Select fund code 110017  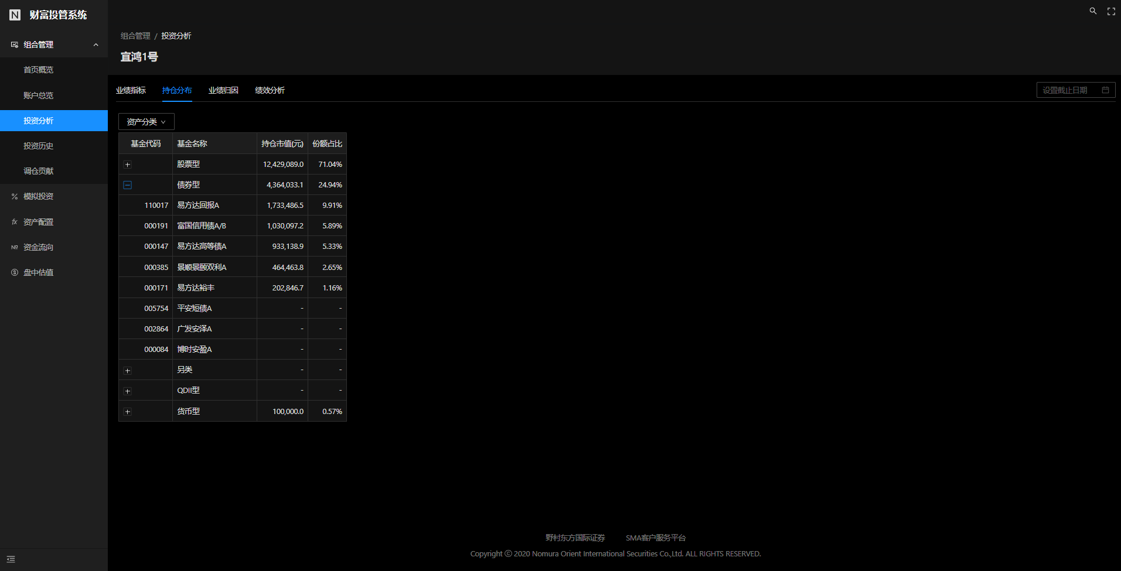(x=156, y=206)
